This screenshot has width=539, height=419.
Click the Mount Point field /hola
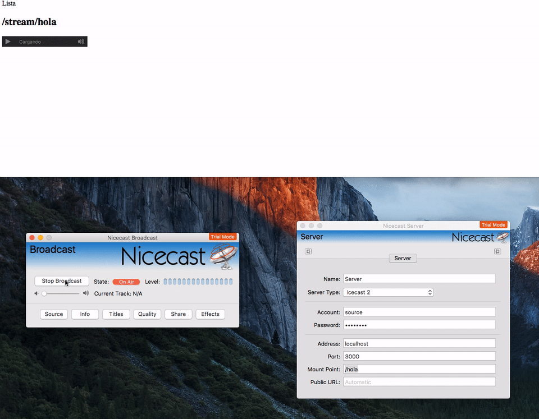click(419, 369)
